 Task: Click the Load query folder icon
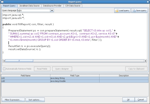pos(117,11)
